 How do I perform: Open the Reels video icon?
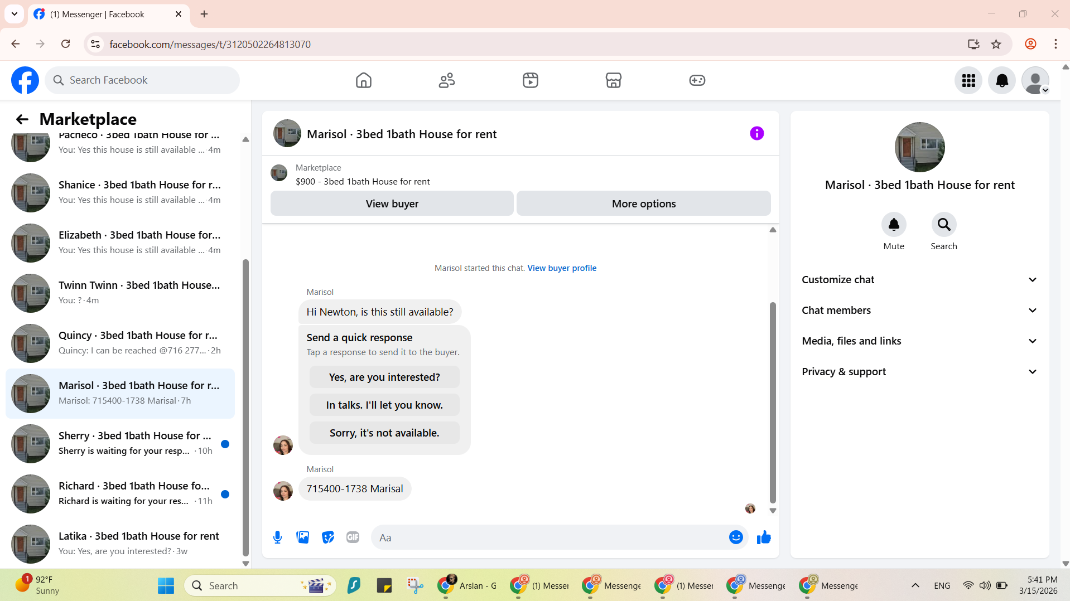pos(531,80)
